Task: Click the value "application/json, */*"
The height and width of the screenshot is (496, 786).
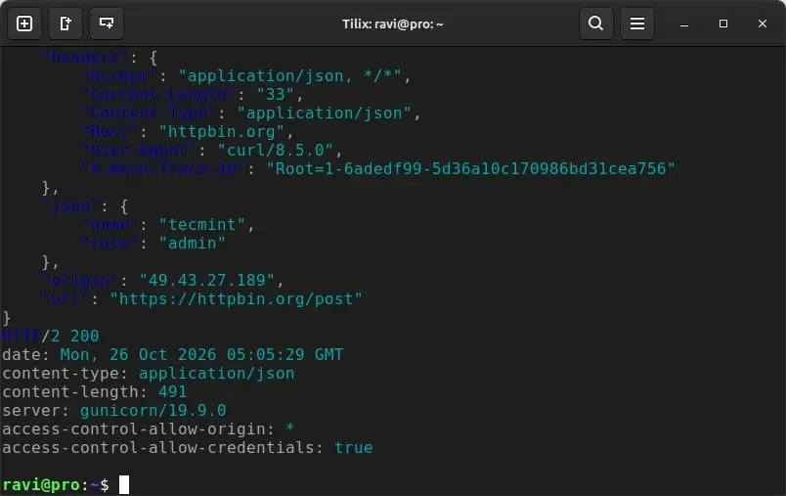Action: pyautogui.click(x=290, y=75)
